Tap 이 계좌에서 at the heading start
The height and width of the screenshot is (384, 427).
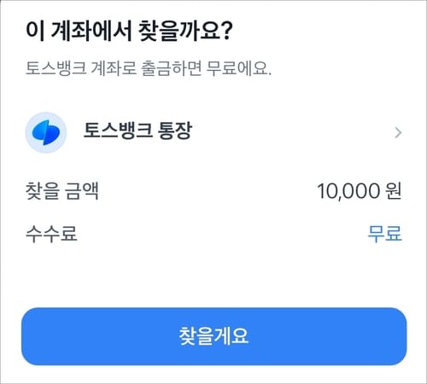point(79,30)
